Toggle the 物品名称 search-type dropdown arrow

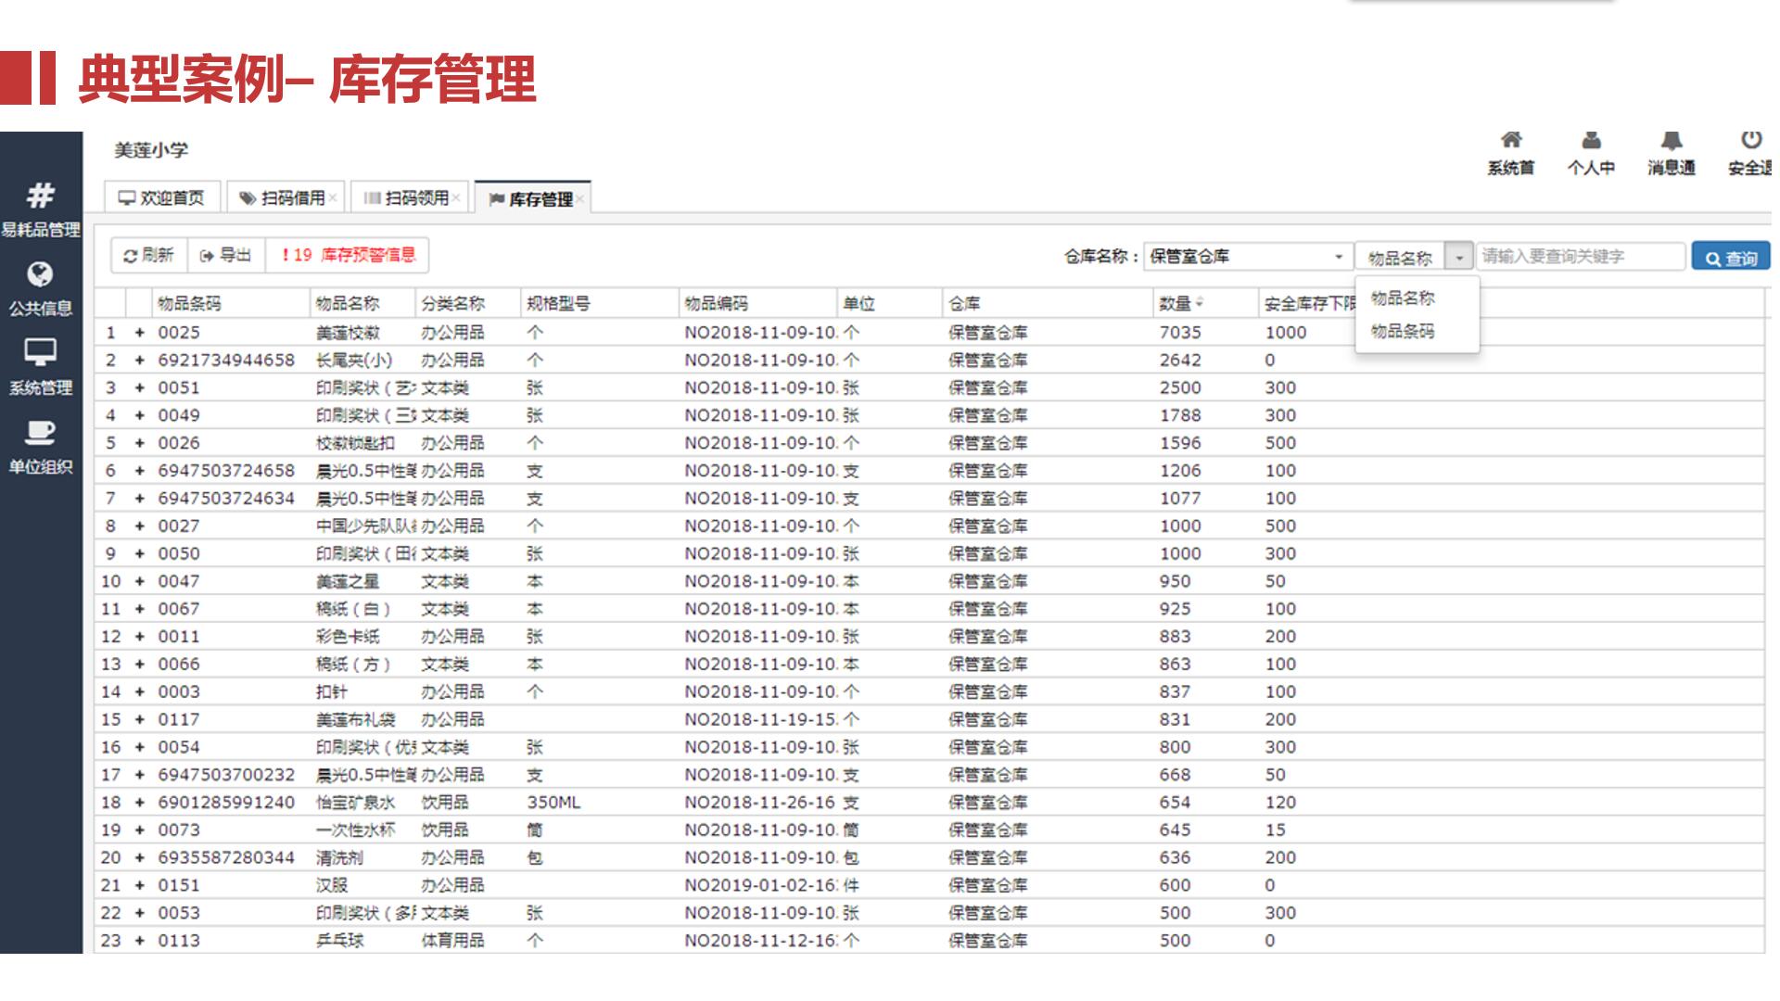1460,257
